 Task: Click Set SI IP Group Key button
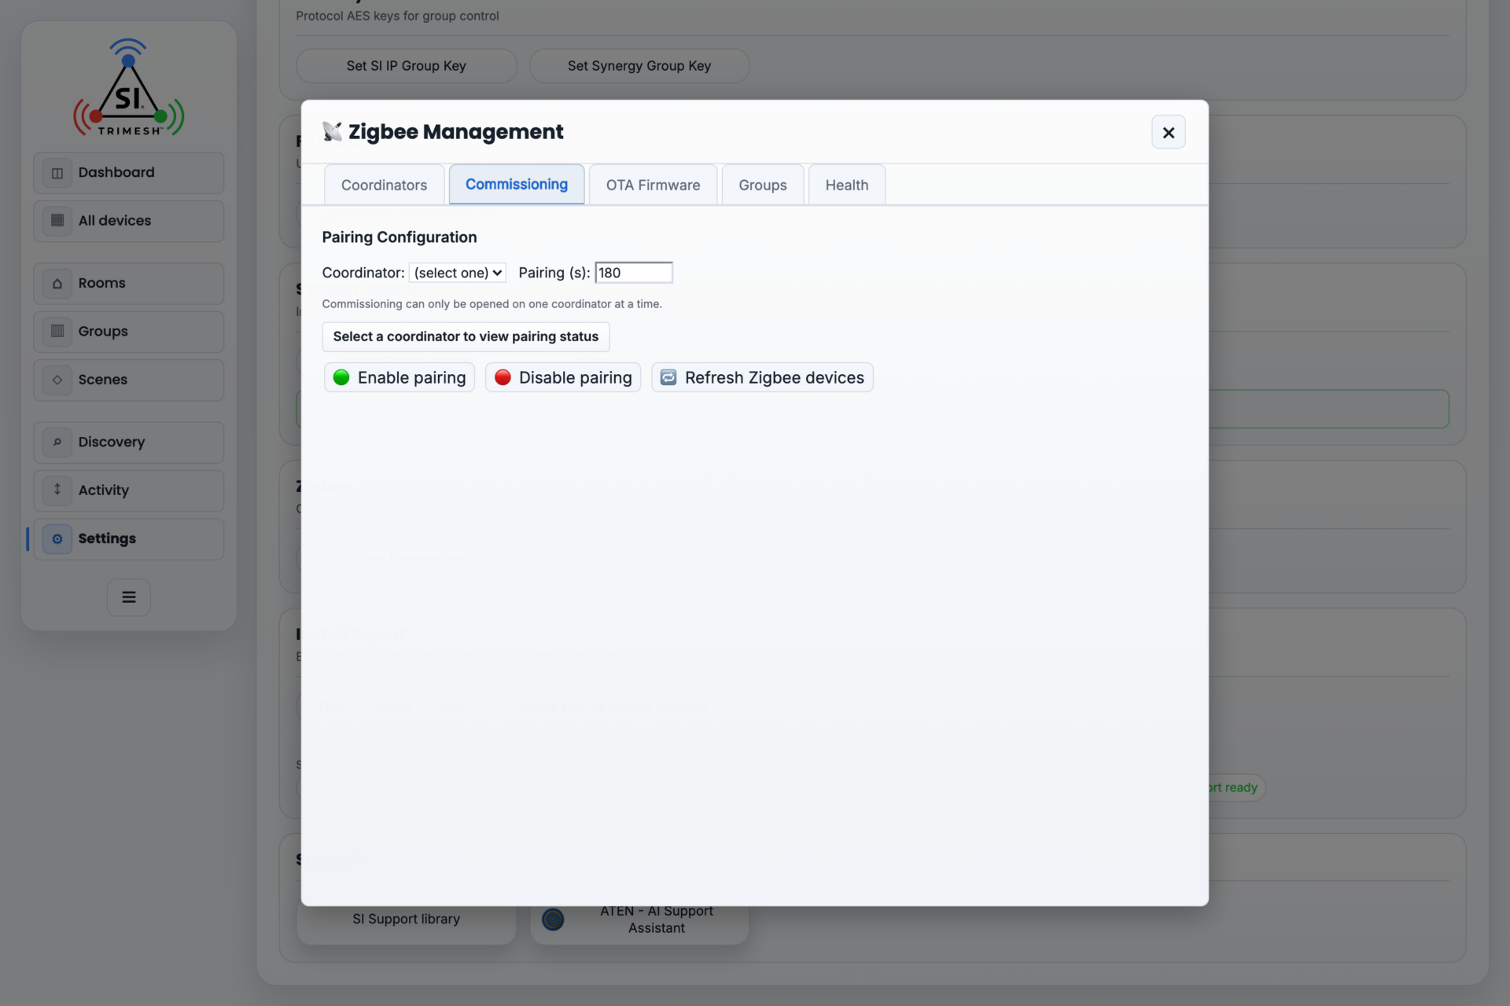pyautogui.click(x=407, y=66)
